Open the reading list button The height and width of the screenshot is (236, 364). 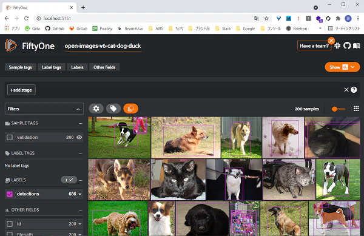pyautogui.click(x=344, y=29)
